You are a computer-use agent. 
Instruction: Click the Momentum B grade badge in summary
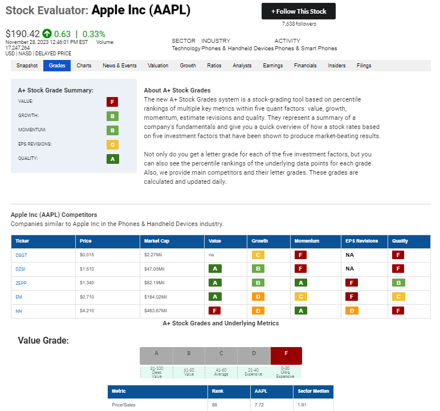pyautogui.click(x=112, y=131)
